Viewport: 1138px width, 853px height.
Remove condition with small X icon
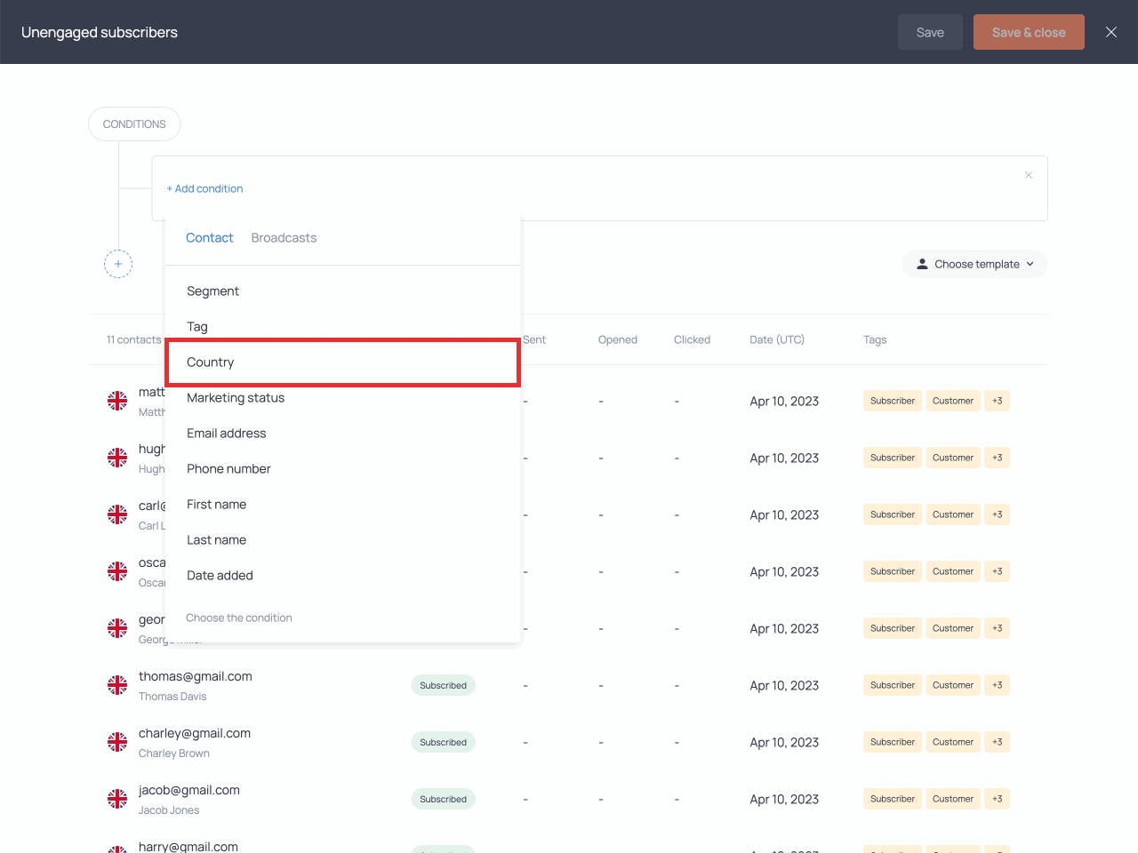(x=1029, y=175)
